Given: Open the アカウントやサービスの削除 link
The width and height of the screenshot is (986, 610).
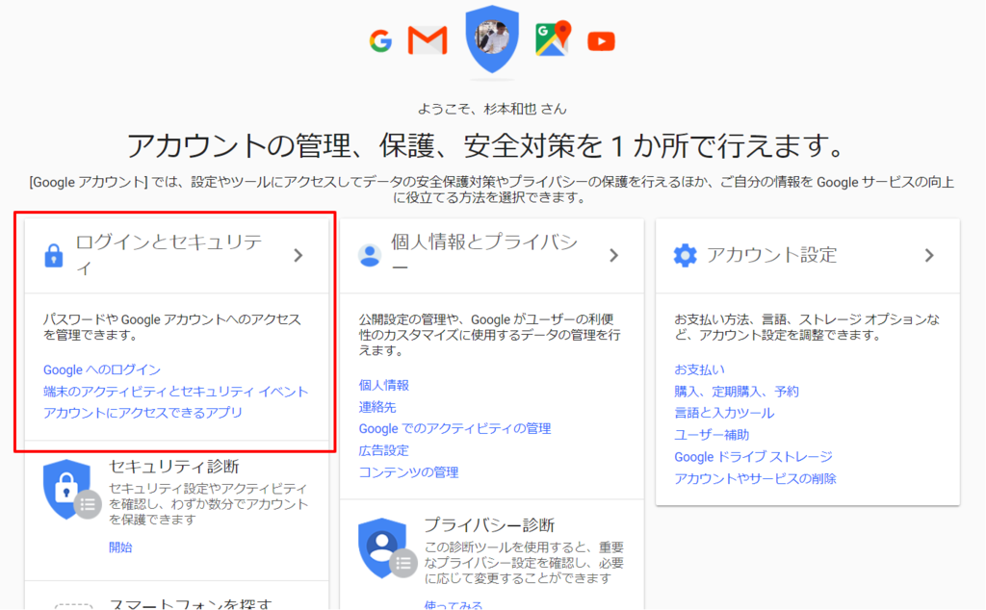Looking at the screenshot, I should coord(755,479).
